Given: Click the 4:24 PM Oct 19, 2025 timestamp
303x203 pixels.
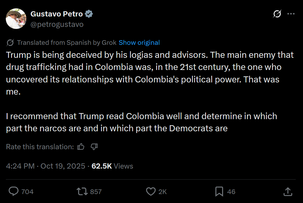Looking at the screenshot, I should (45, 166).
